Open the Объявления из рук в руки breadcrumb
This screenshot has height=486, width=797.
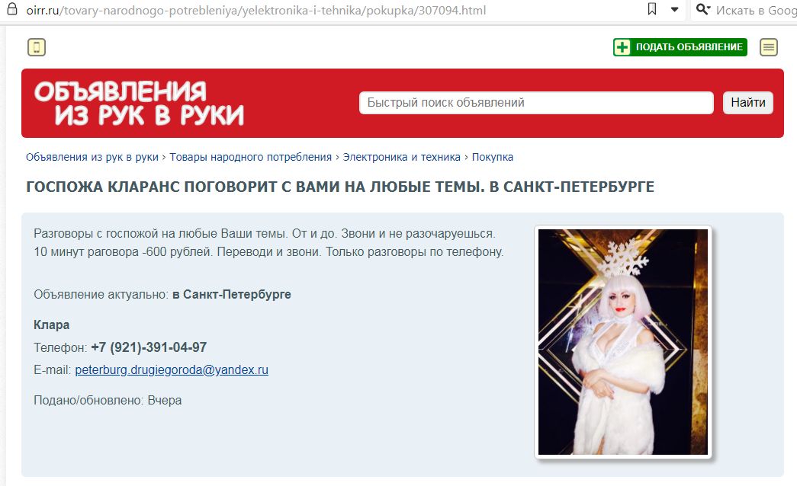(x=92, y=158)
